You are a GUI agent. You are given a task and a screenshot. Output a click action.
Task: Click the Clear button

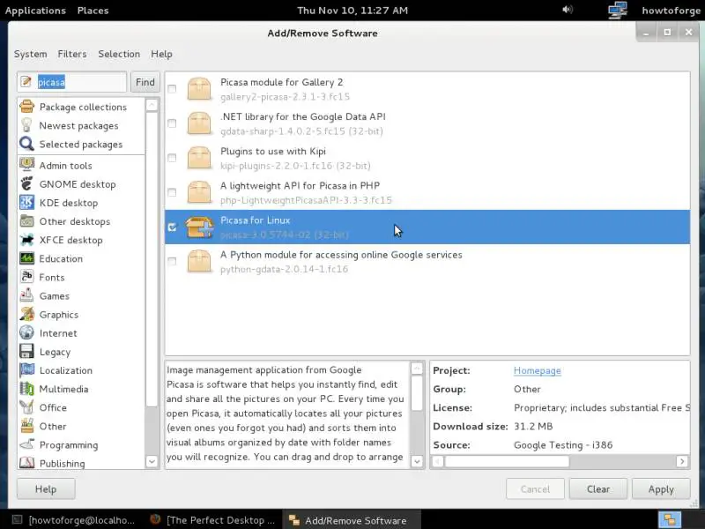pos(598,489)
